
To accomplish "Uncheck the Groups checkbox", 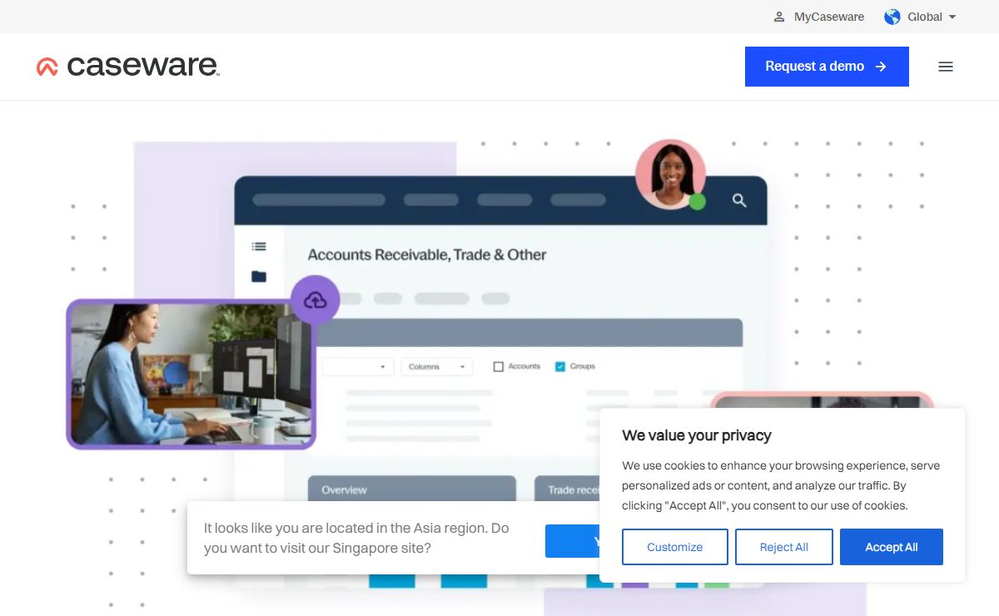I will 560,366.
